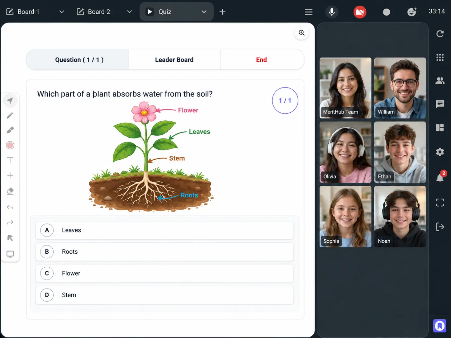Open the settings gear
This screenshot has height=338, width=451.
point(440,152)
